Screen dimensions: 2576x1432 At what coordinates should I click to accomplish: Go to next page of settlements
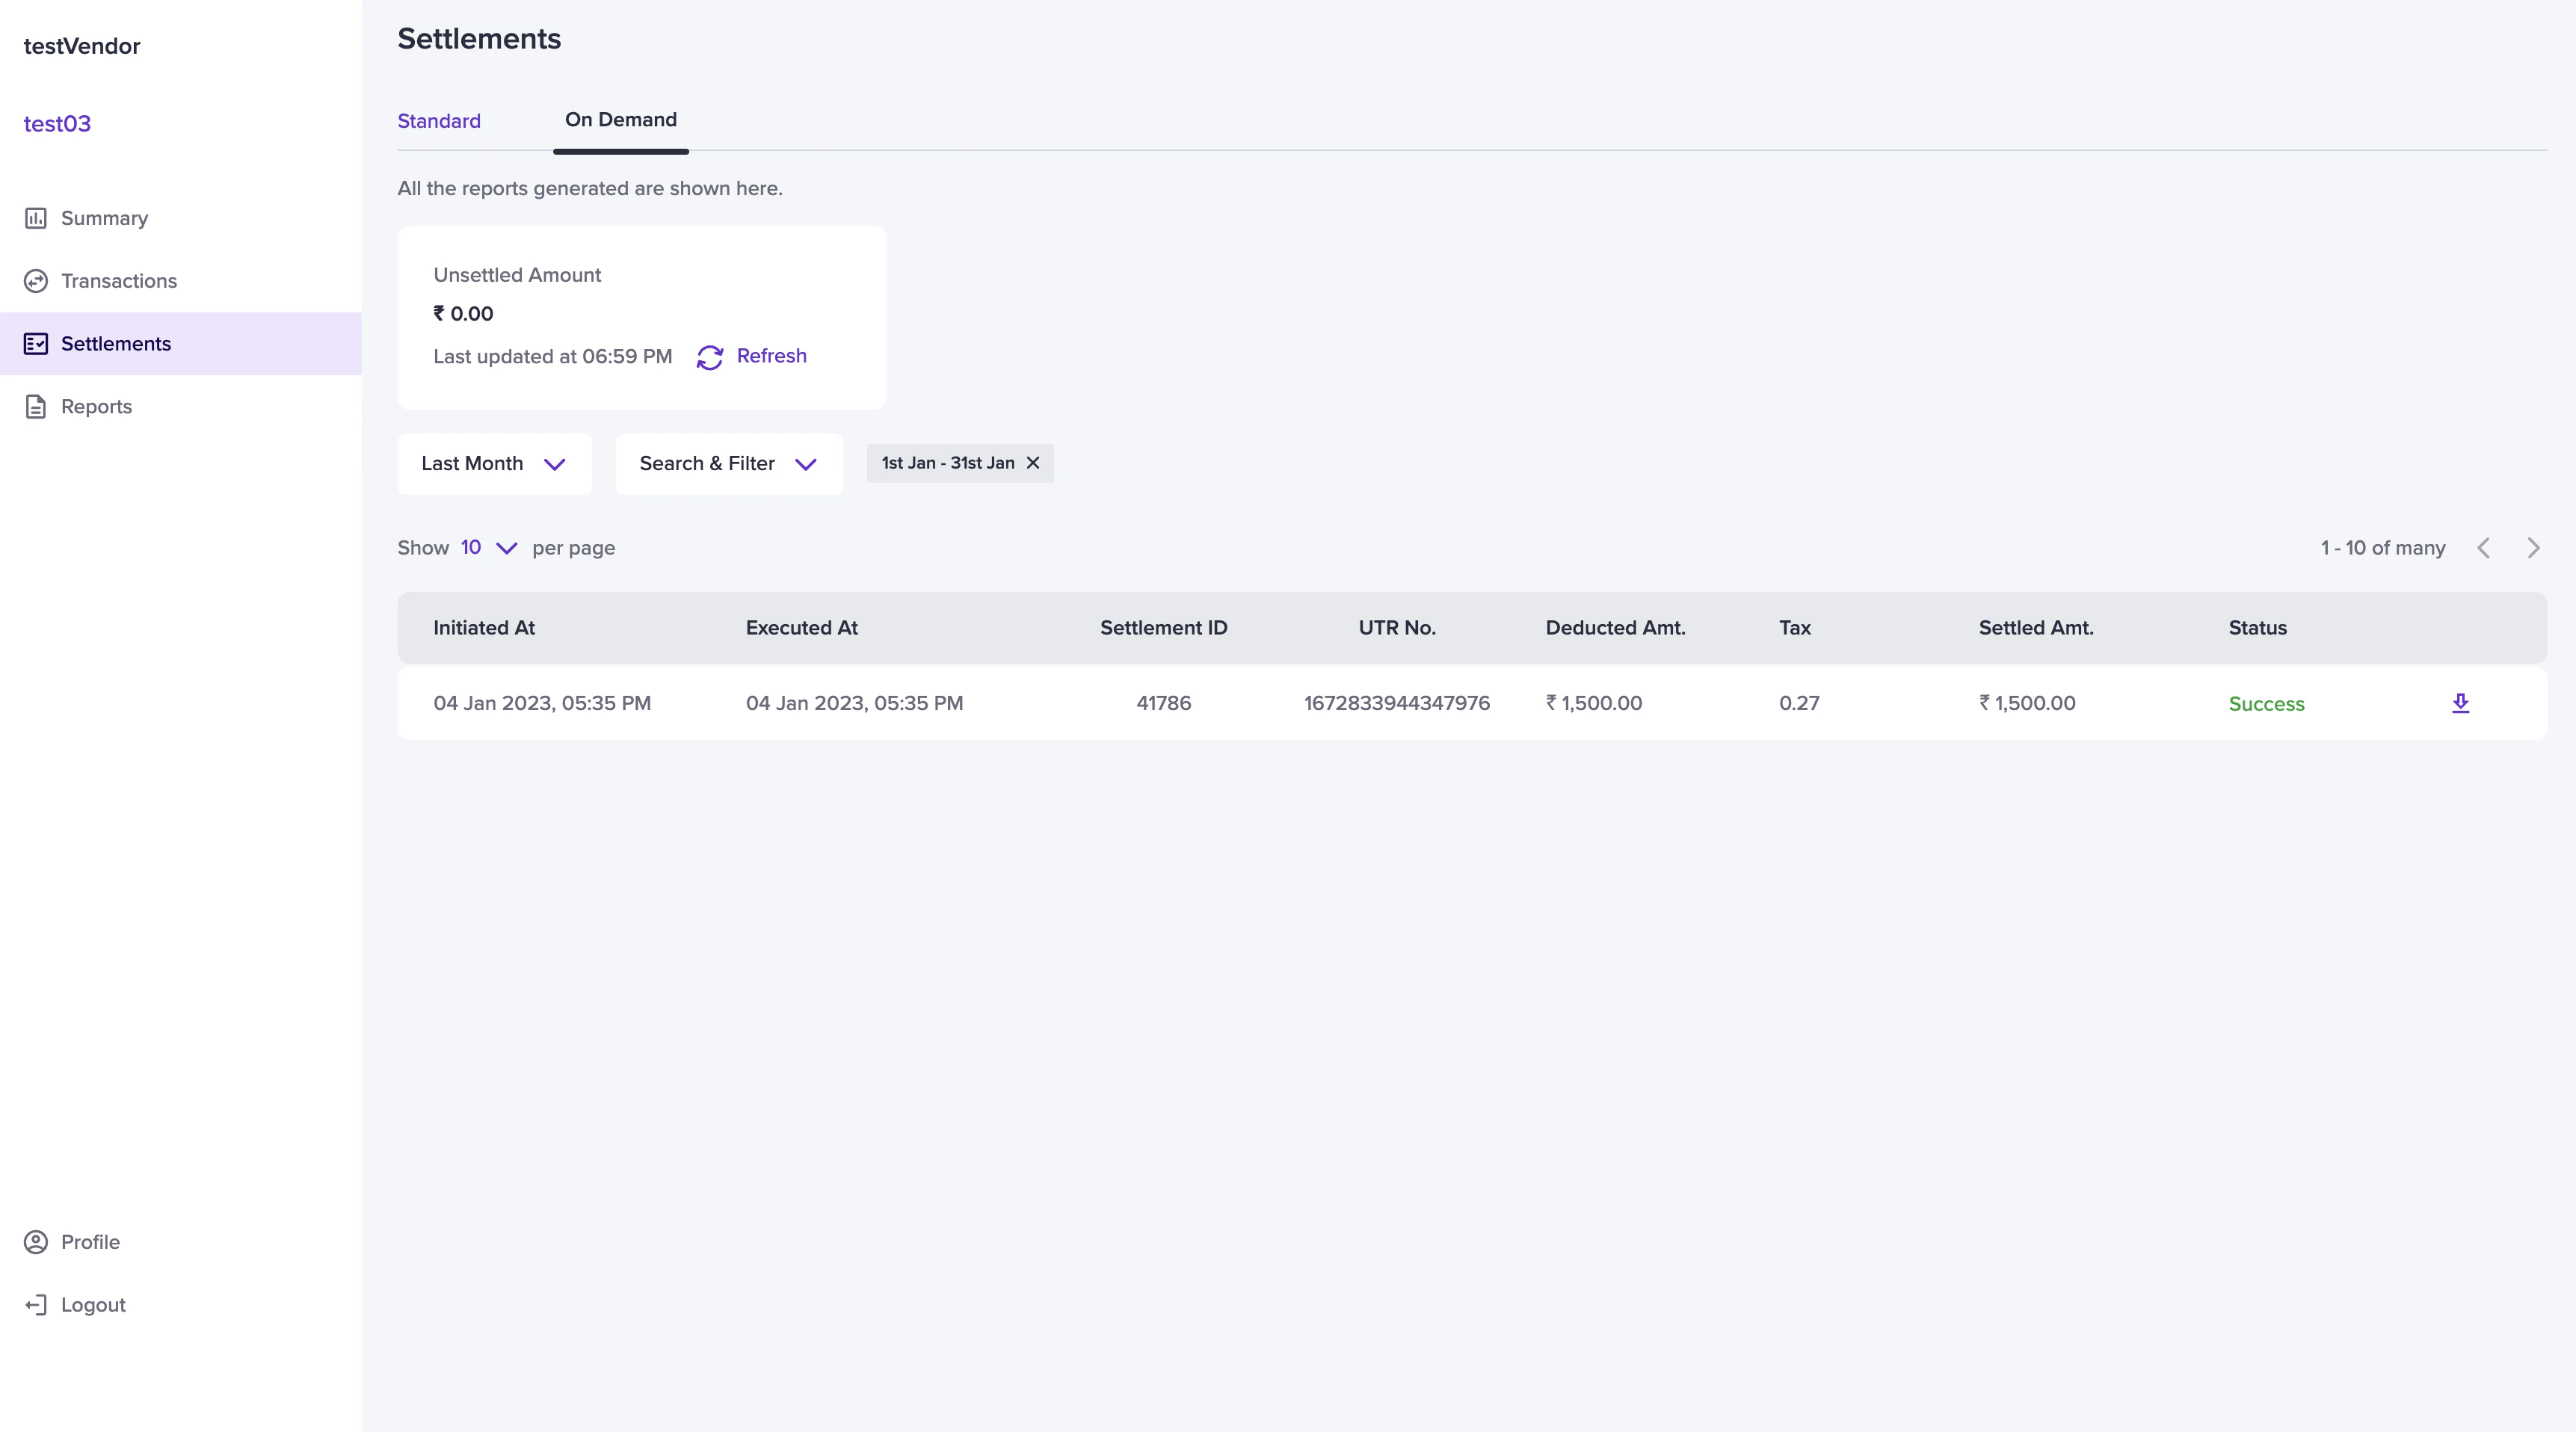[2533, 548]
